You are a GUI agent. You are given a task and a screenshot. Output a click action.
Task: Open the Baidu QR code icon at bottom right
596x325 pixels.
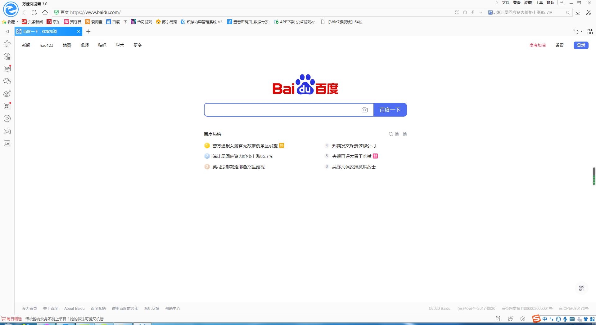[x=582, y=288]
